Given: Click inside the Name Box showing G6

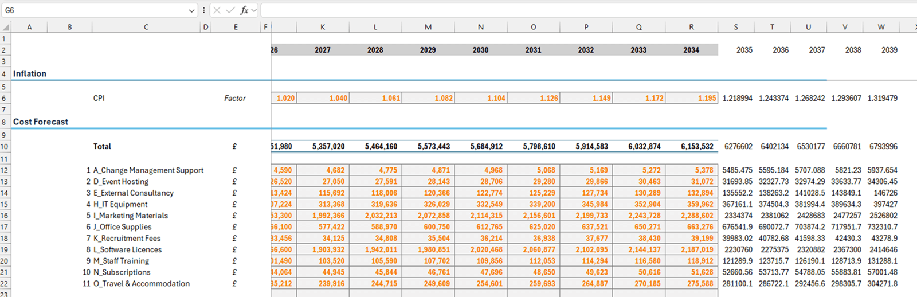Looking at the screenshot, I should [x=92, y=10].
